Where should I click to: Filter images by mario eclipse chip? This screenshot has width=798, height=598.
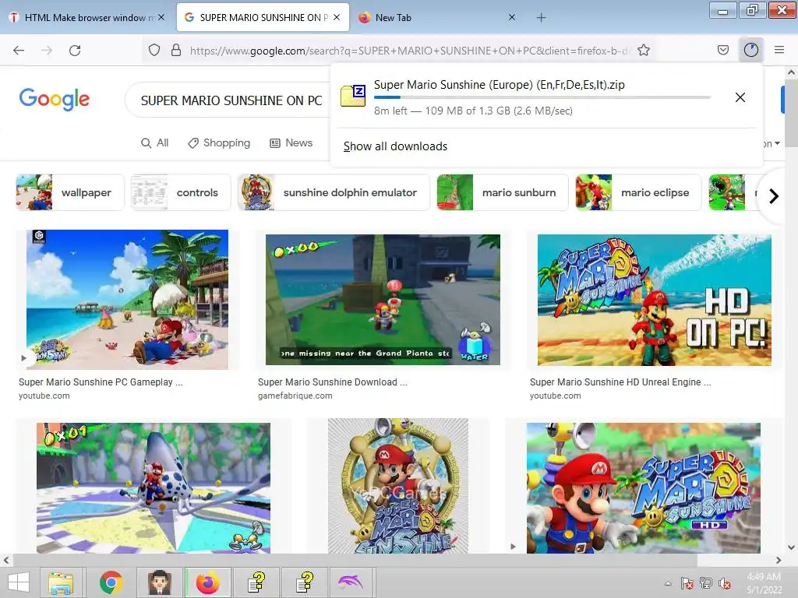tap(638, 193)
